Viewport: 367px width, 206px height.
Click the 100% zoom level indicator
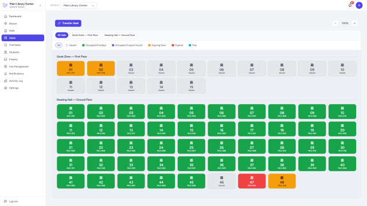tap(345, 23)
